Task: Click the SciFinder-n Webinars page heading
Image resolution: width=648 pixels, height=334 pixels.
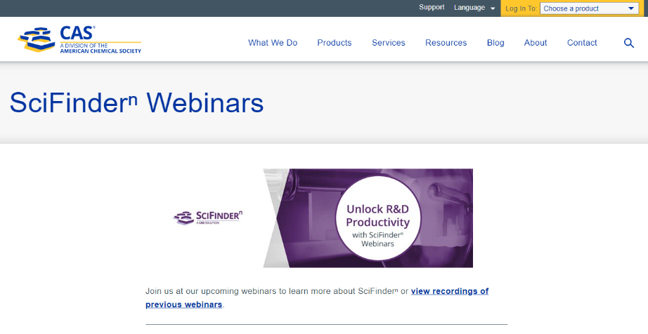Action: (x=136, y=102)
